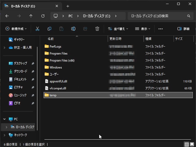Go up one folder level arrow

[x=31, y=16]
